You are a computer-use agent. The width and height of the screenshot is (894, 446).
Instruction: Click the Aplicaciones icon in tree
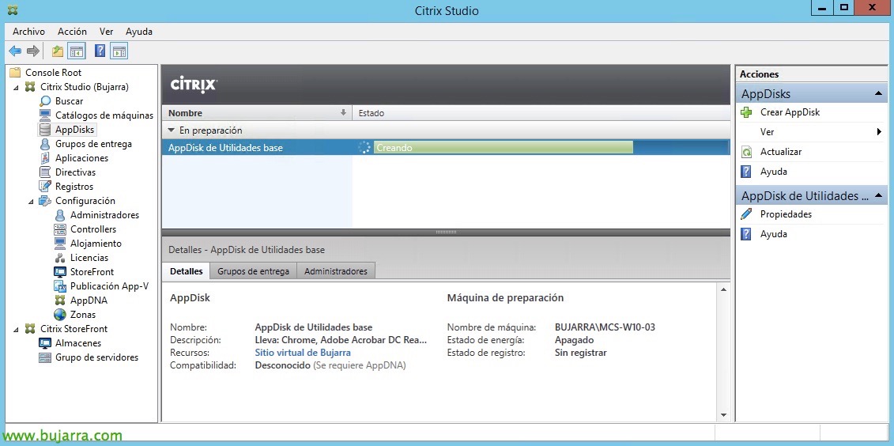[x=45, y=158]
